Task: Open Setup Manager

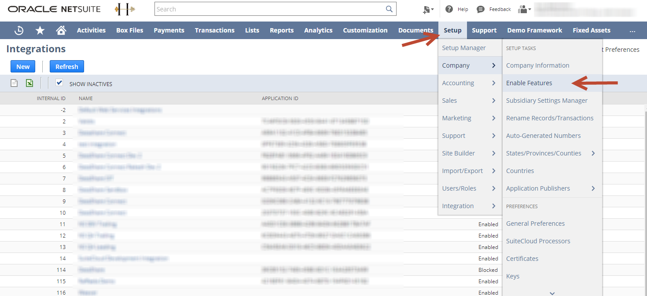Action: tap(464, 48)
